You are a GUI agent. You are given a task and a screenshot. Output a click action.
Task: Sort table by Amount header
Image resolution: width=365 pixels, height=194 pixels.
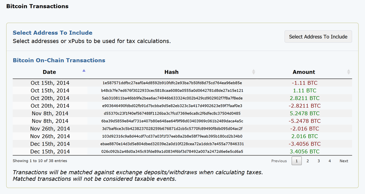[304, 72]
